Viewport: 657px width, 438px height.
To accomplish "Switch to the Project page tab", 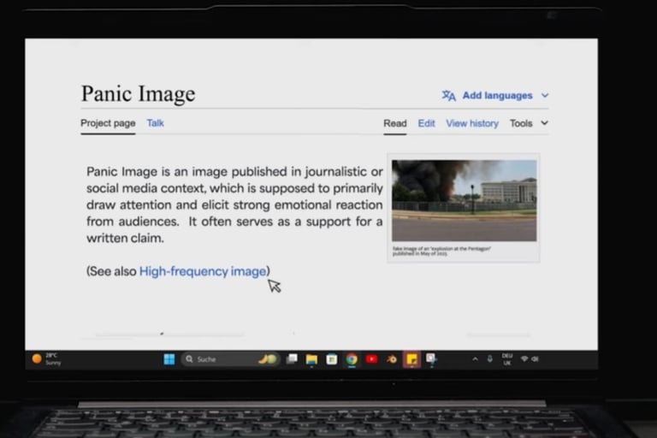I will (x=108, y=123).
